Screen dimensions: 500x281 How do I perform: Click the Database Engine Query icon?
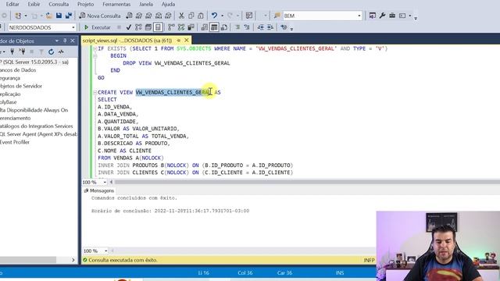click(x=129, y=16)
